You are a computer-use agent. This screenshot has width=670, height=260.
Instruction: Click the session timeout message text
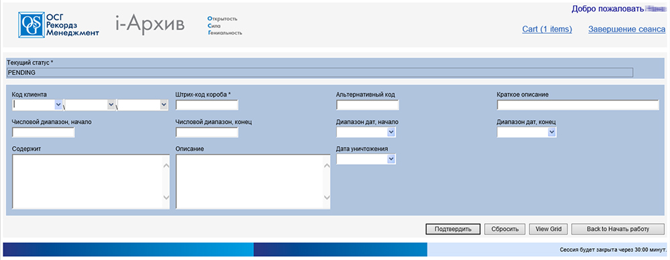pos(613,249)
